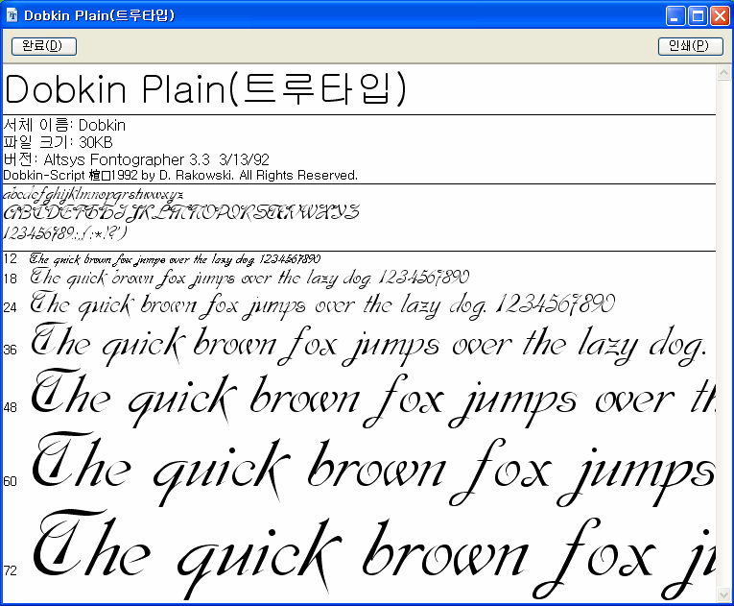Screen dimensions: 734x606
Task: Click the Dobkin-Script copyright line
Action: (x=180, y=176)
